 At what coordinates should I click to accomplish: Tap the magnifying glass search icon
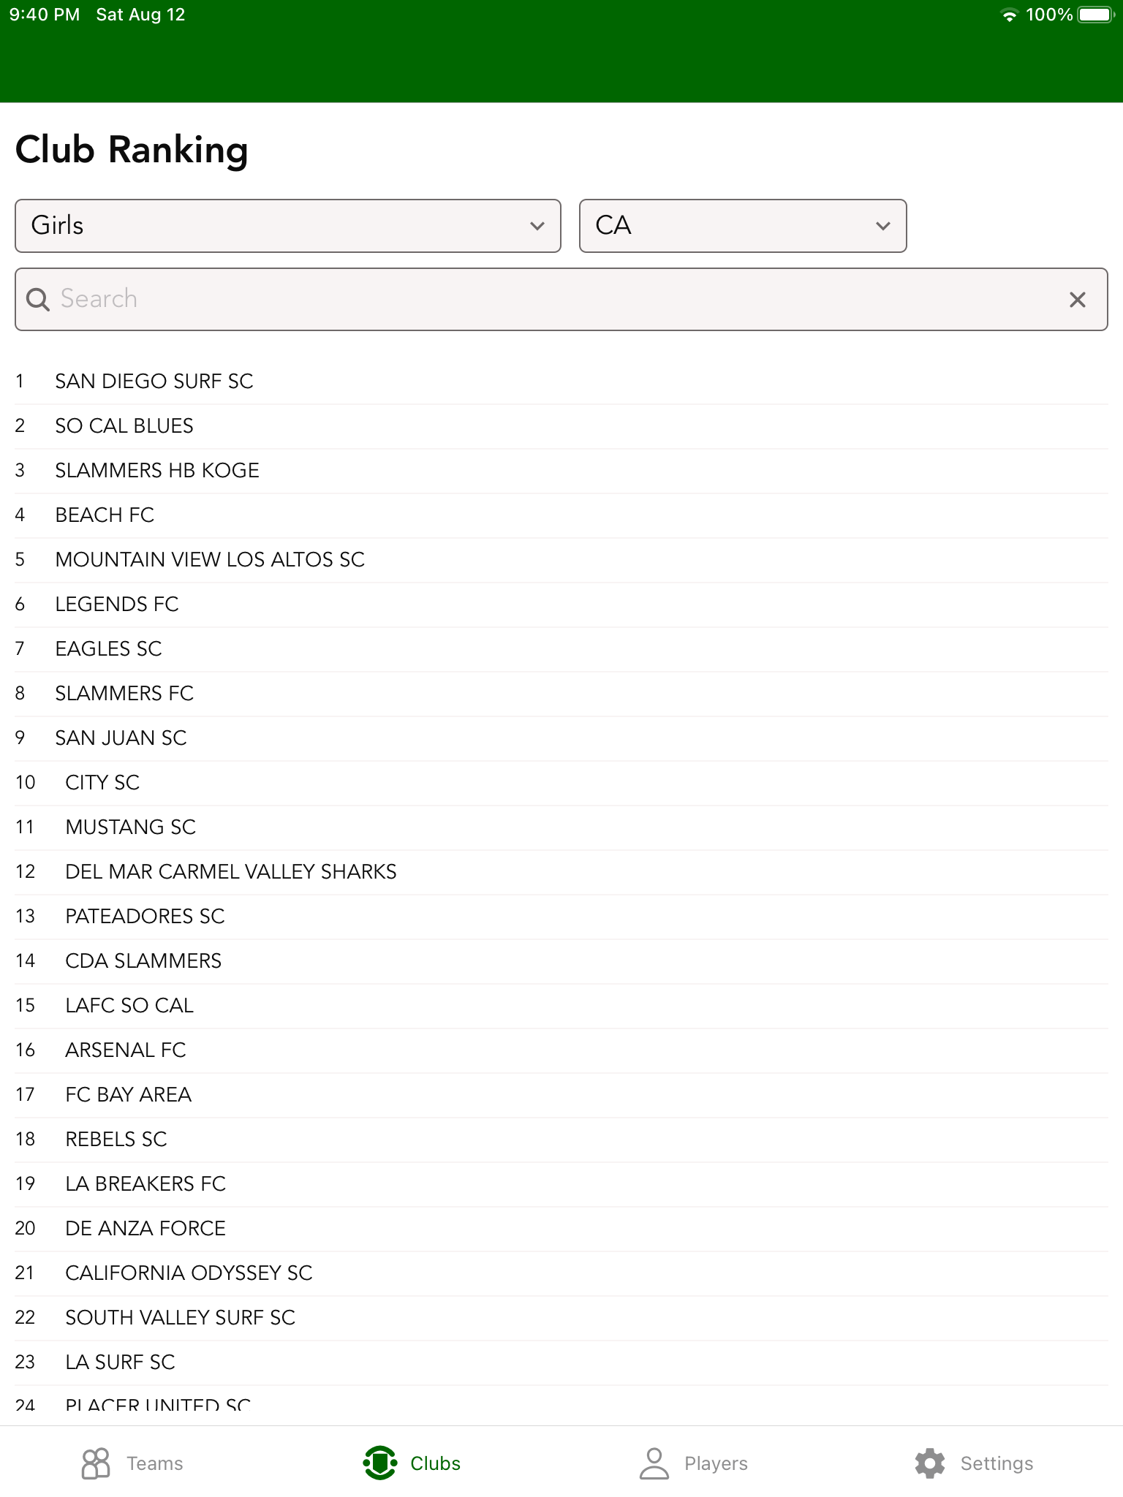click(38, 300)
